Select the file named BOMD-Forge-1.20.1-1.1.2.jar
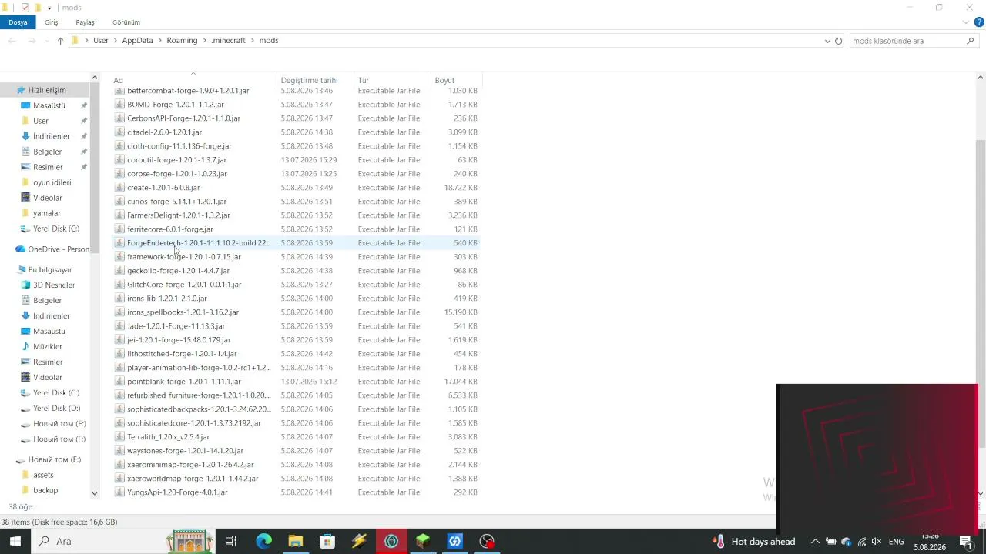986x554 pixels. click(x=176, y=105)
